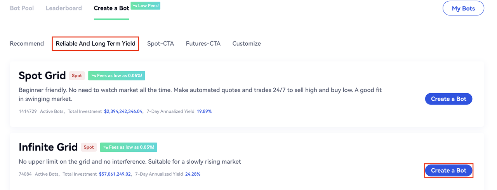Open My Bots
Viewport: 497px width, 190px height.
coord(463,9)
